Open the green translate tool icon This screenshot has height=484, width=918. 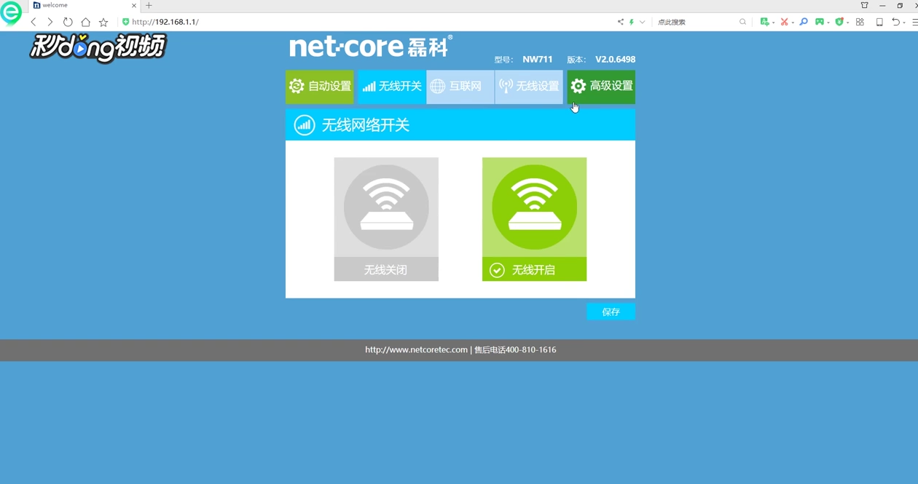(x=764, y=22)
